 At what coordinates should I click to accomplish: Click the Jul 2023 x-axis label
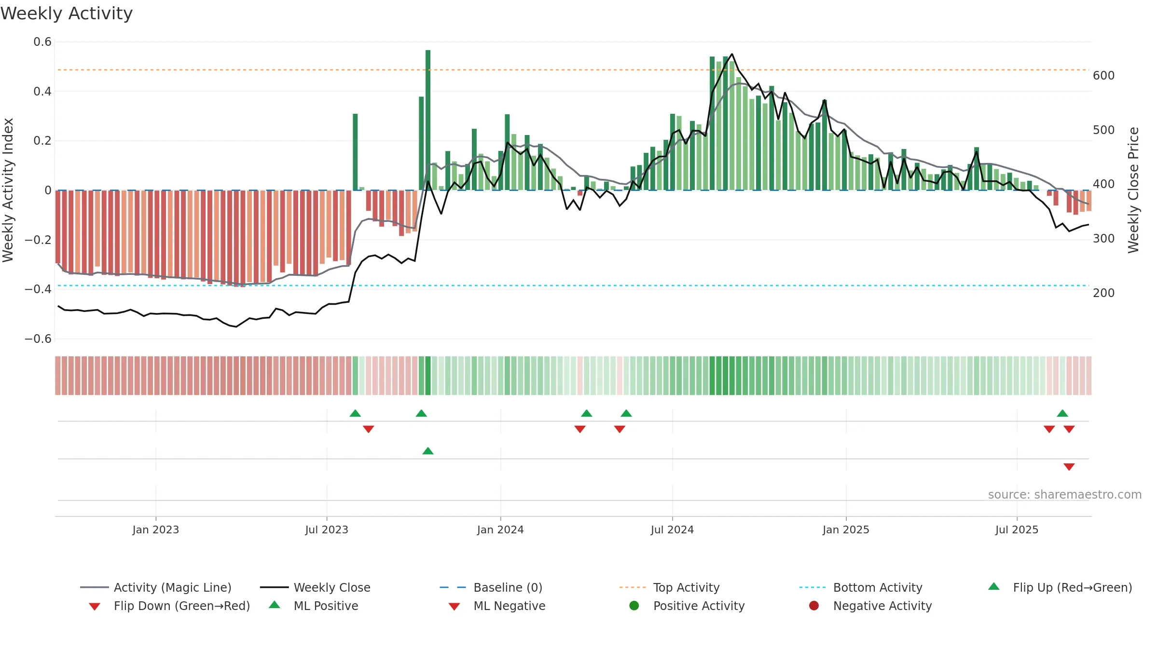(x=327, y=529)
